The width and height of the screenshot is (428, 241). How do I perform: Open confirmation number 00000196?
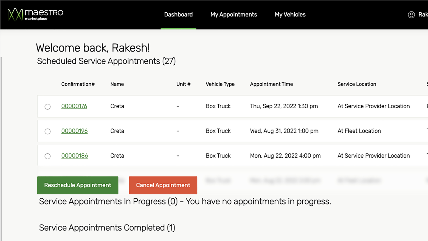point(74,131)
